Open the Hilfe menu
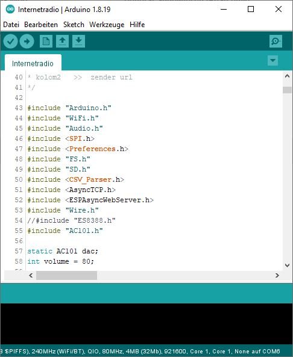The height and width of the screenshot is (357, 293). click(137, 24)
